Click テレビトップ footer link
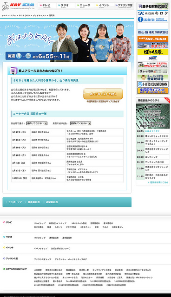 tap(40, 223)
